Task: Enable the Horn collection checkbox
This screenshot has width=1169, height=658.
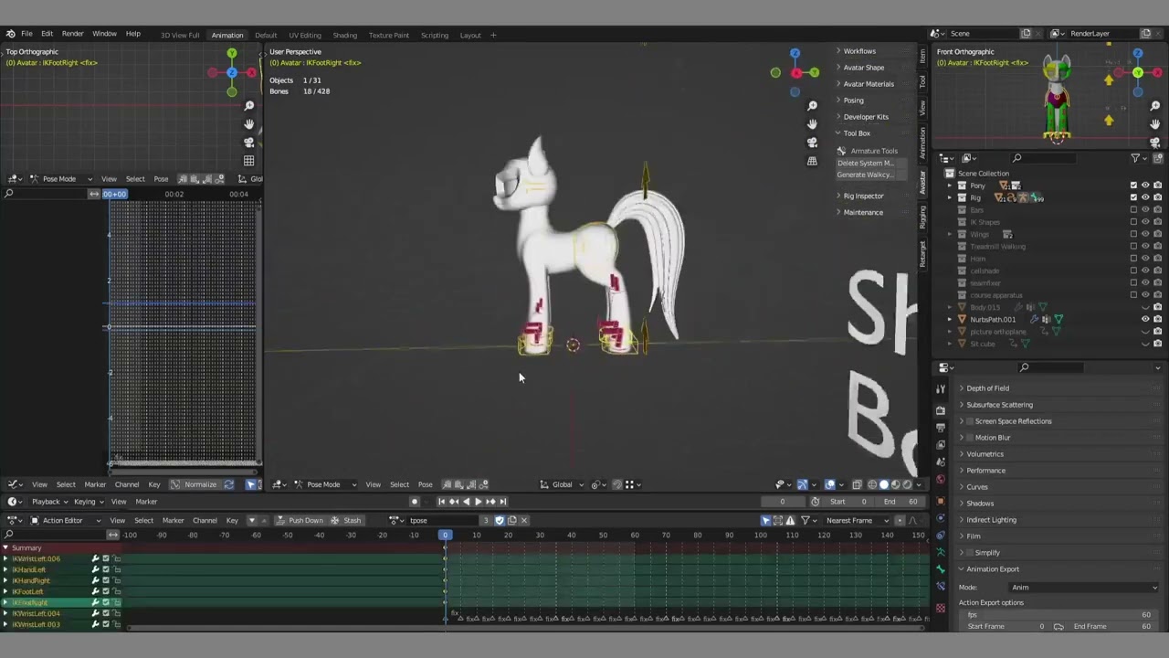Action: [1133, 259]
